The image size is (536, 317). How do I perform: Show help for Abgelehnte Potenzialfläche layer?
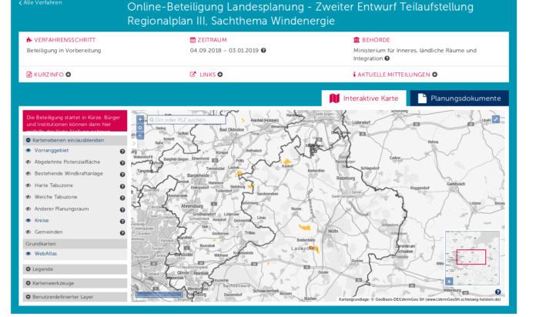[x=122, y=163]
